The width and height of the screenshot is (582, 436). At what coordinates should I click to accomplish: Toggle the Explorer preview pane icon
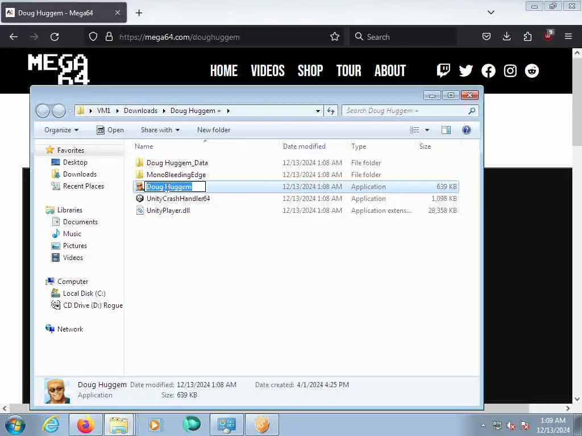pos(446,130)
